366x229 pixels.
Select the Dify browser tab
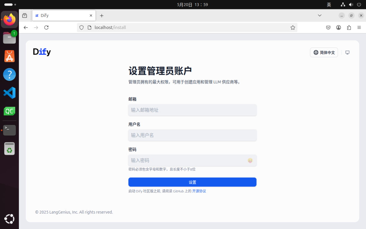(64, 15)
